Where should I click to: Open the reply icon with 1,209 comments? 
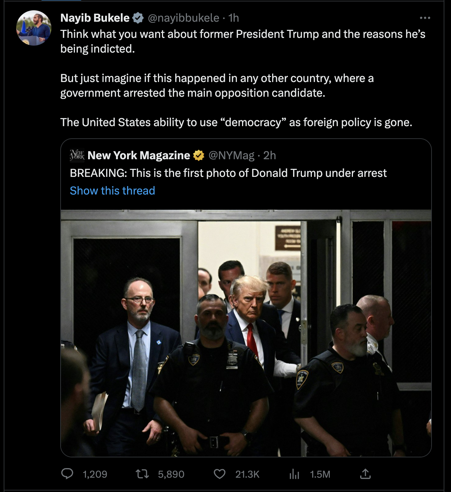pos(67,474)
